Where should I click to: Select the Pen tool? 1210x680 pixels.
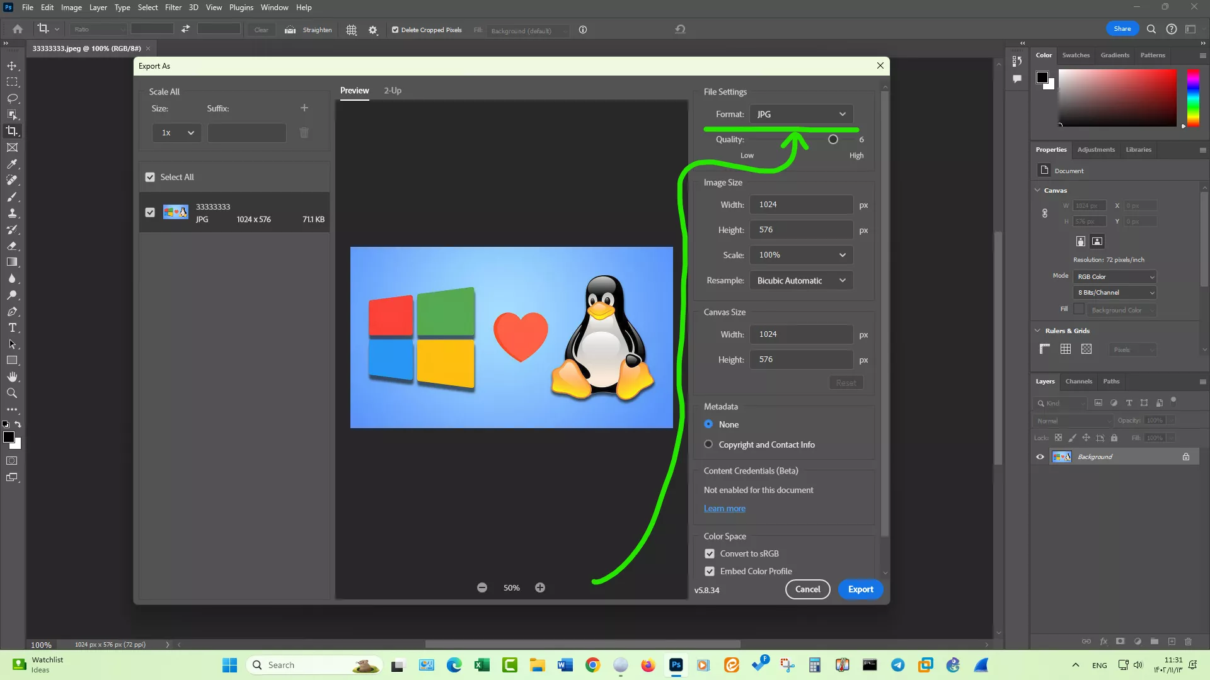12,311
